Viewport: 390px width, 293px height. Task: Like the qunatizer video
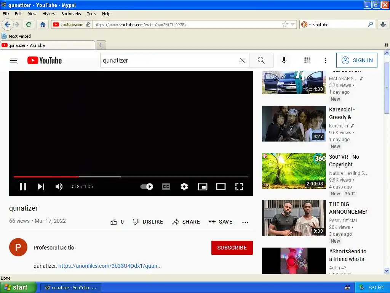117,222
